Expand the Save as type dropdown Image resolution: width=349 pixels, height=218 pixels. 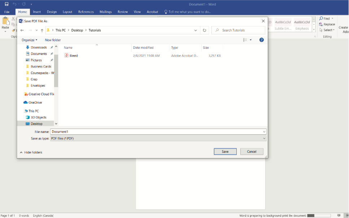pyautogui.click(x=264, y=138)
